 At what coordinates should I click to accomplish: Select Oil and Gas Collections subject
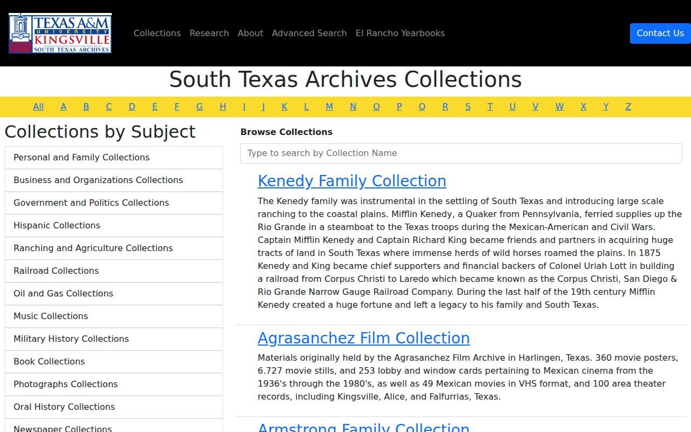coord(113,294)
